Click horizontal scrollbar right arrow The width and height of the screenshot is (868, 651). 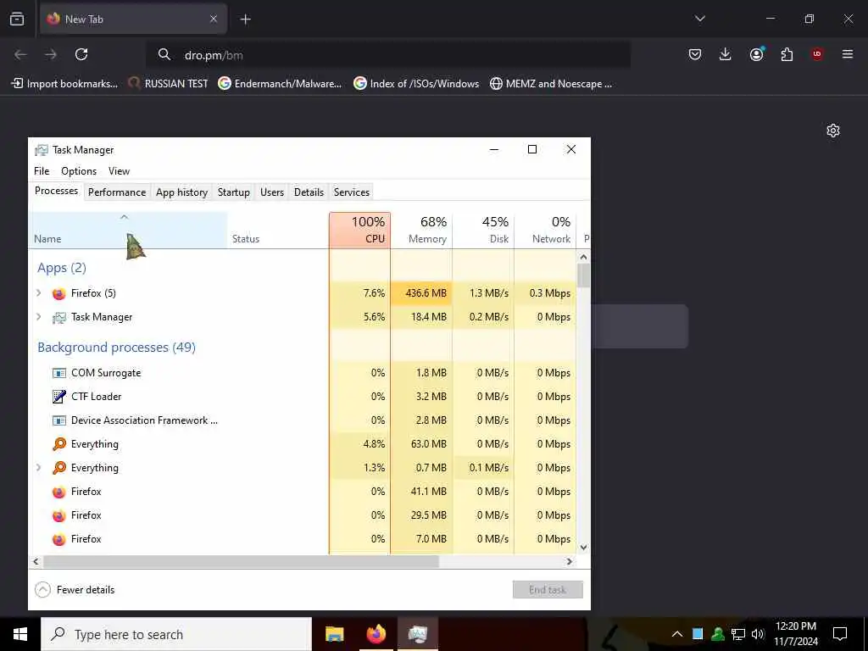pyautogui.click(x=569, y=561)
